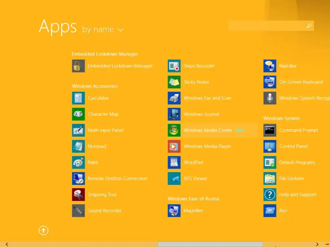Click the search magnifier icon

309,26
